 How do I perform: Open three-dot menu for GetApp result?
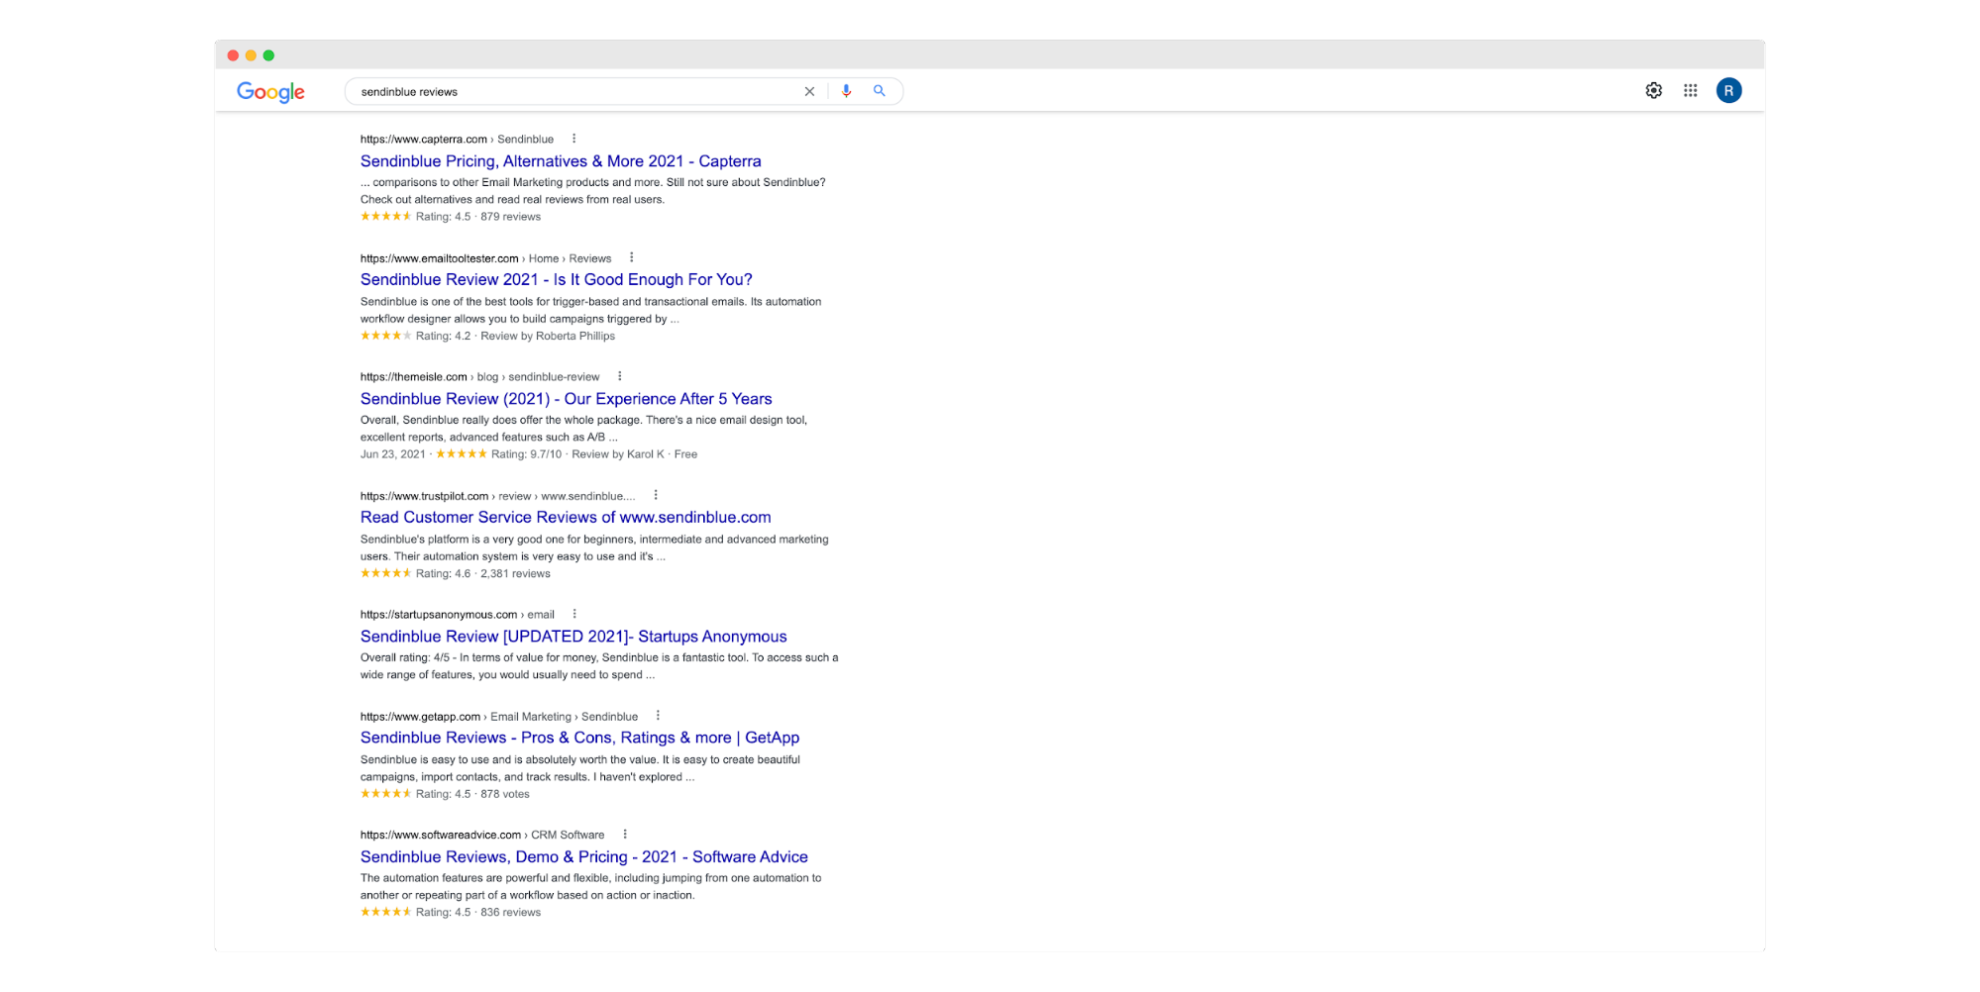[x=658, y=716]
